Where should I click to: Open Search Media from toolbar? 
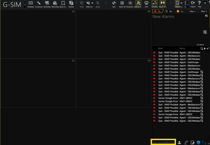coord(162,4)
